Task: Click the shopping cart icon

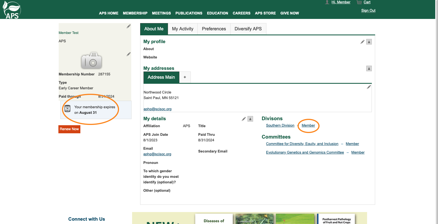Action: tap(359, 2)
